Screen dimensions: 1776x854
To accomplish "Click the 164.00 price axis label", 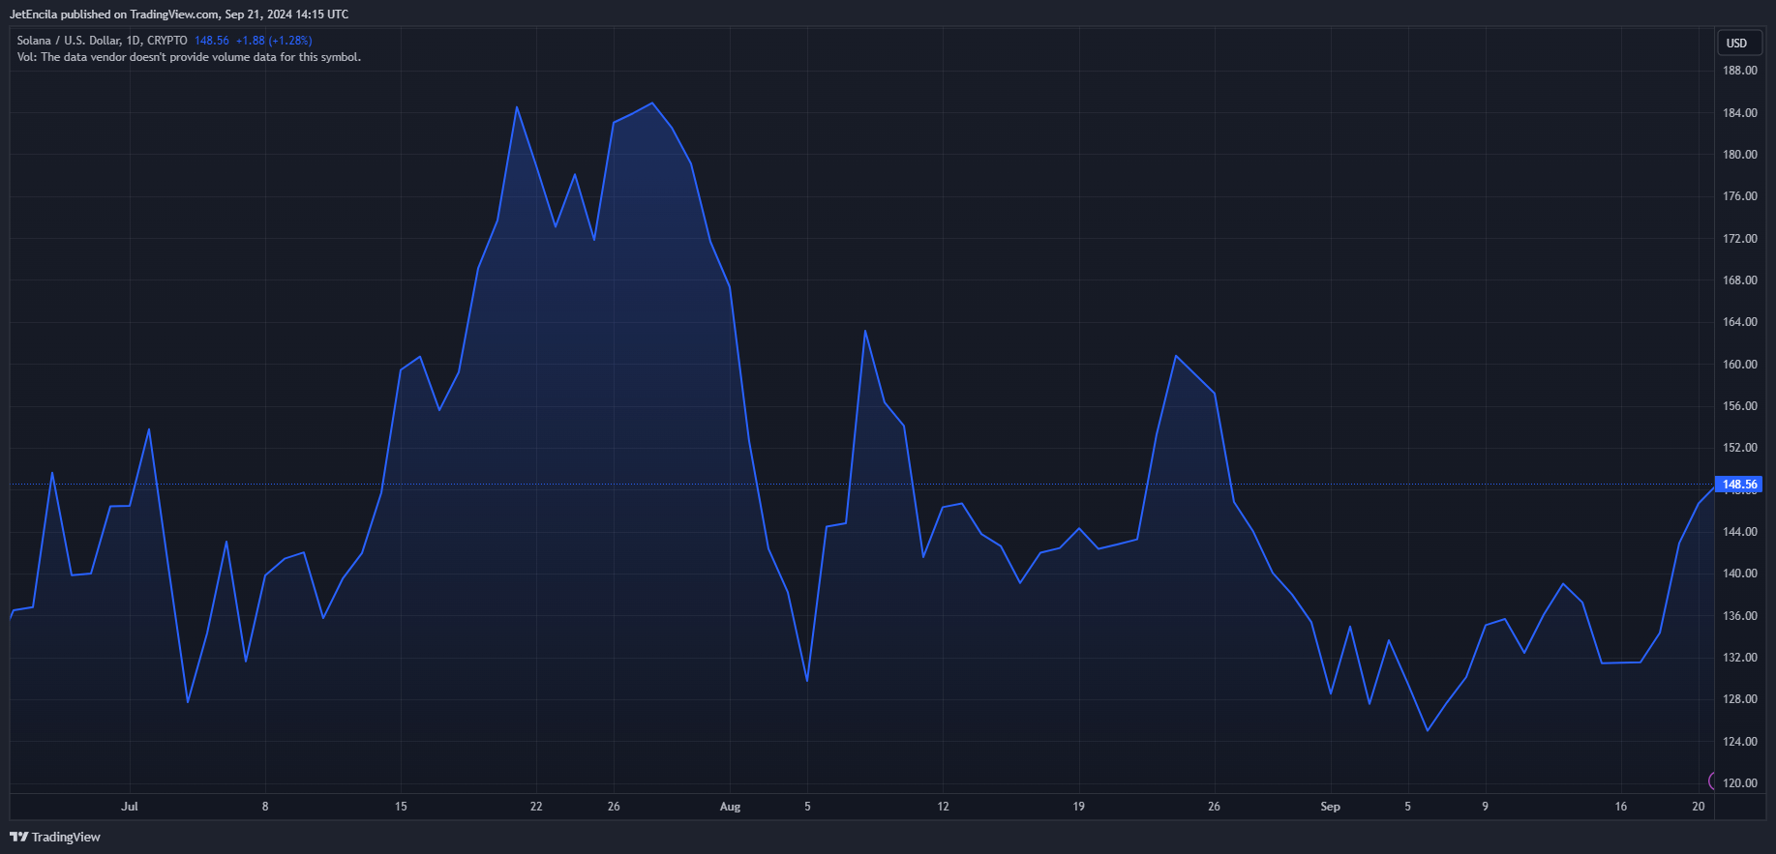I will 1739,322.
